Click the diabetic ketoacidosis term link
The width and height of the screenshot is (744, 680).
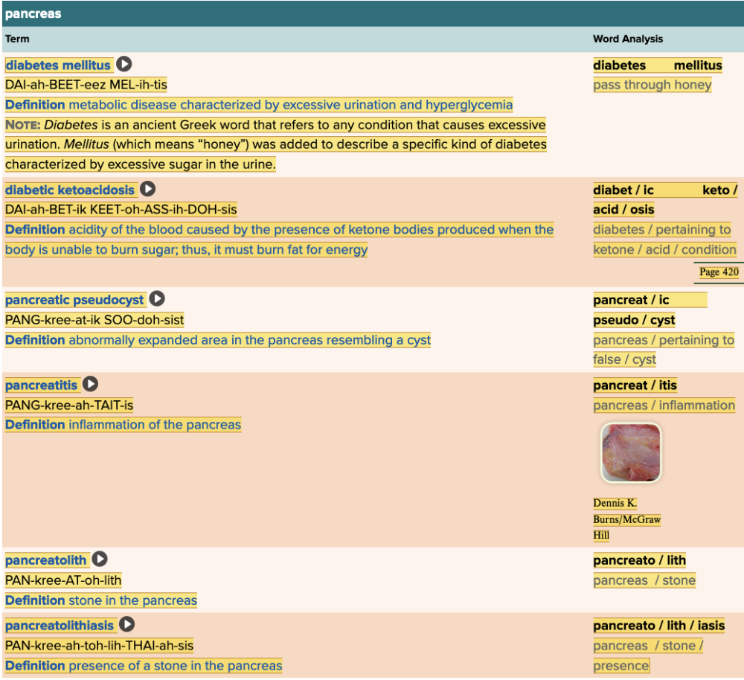coord(70,190)
